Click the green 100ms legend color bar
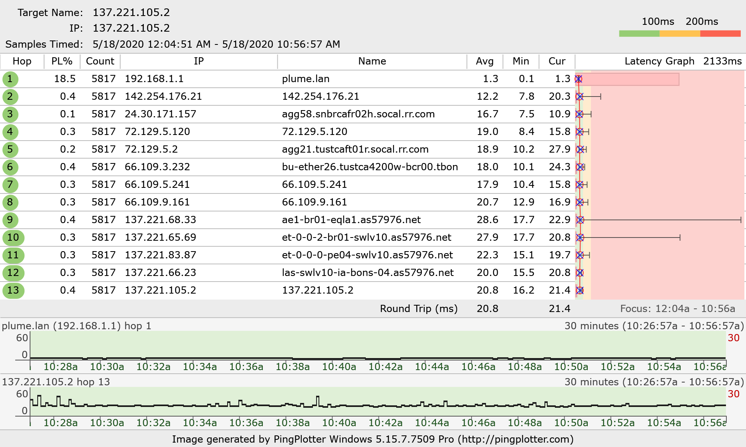 639,34
